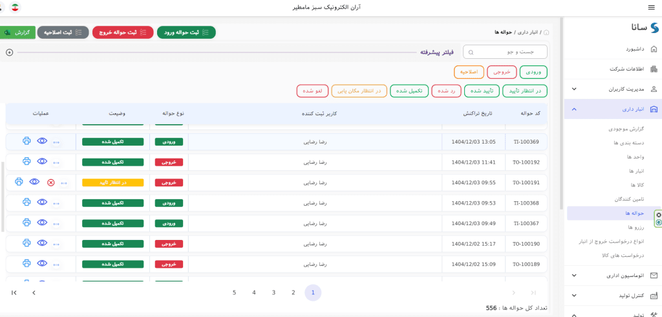
Task: Open گزارش موجودی submenu item
Action: 626,129
